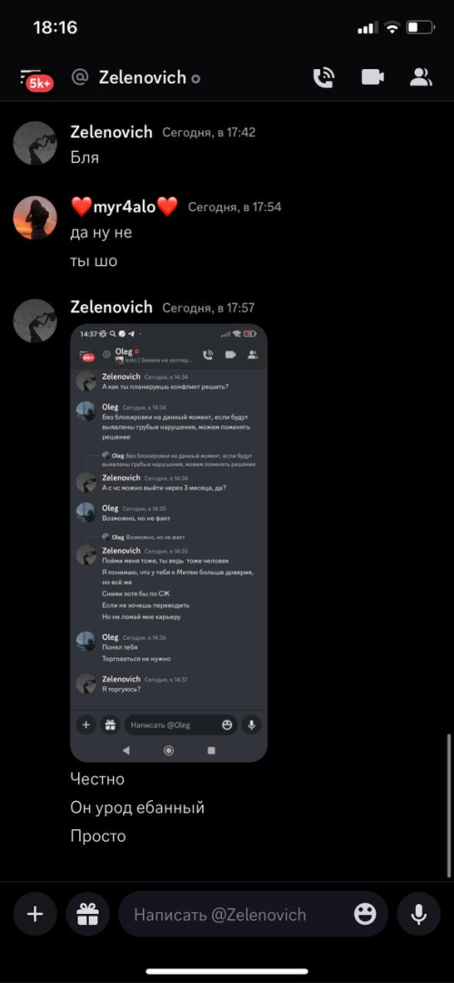Select the message 'да ну не'
This screenshot has width=454, height=983.
pyautogui.click(x=101, y=233)
